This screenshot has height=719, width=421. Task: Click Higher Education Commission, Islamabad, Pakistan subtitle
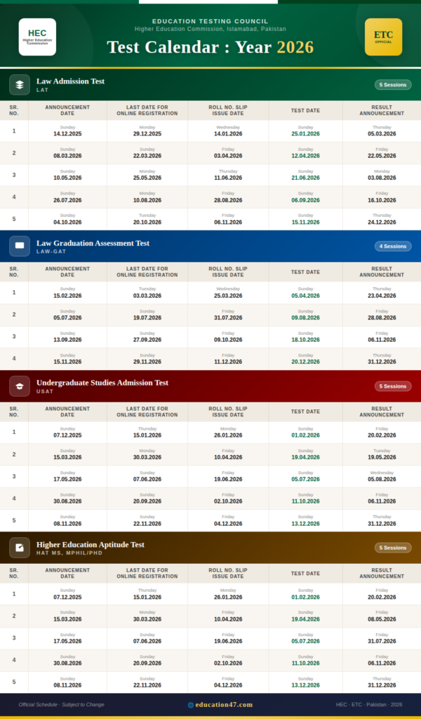coord(210,29)
